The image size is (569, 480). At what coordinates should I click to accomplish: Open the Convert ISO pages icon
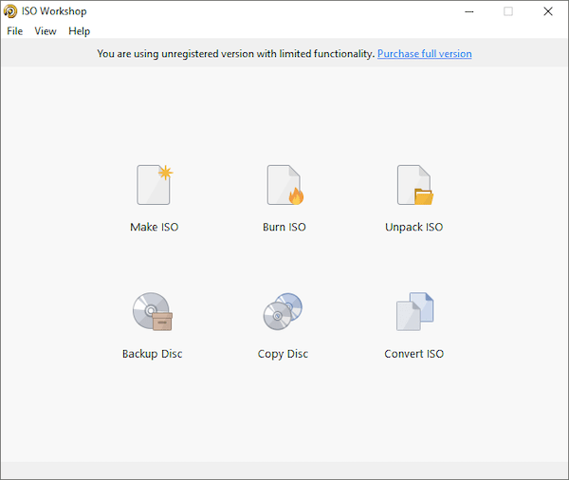point(414,312)
